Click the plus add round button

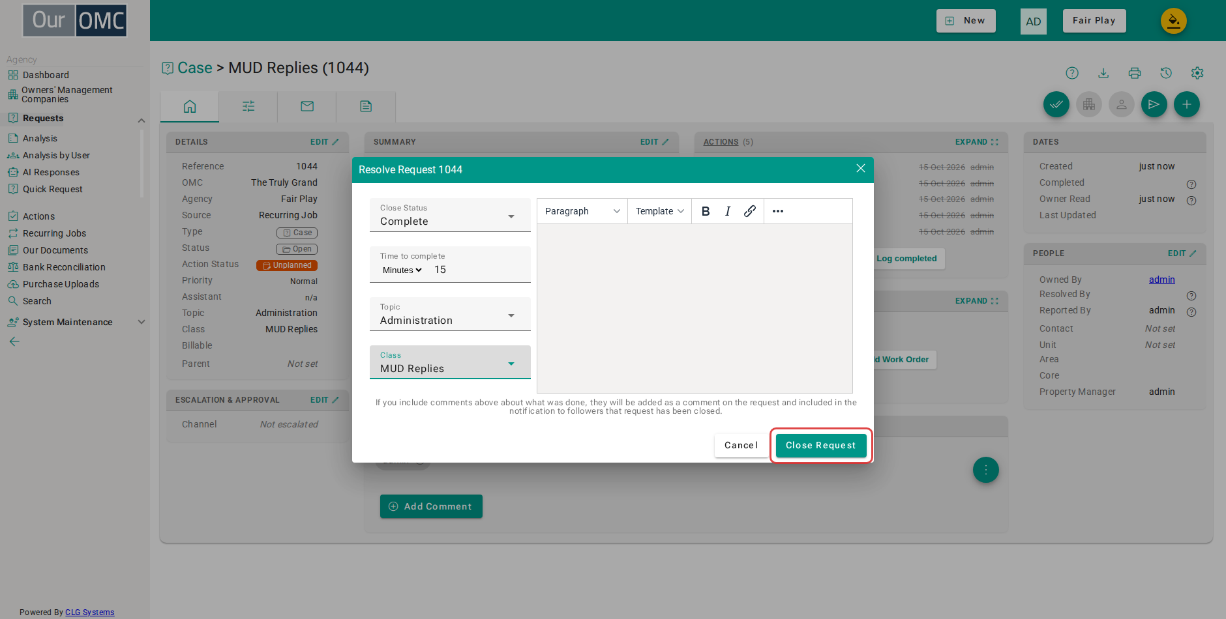[1187, 104]
